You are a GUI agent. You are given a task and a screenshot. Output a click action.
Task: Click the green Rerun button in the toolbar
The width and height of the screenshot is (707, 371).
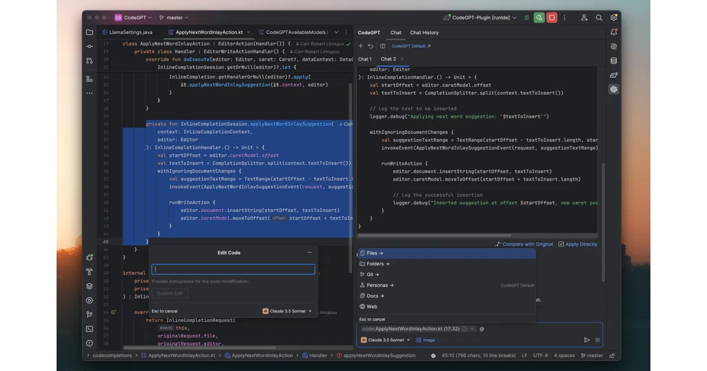(x=539, y=18)
